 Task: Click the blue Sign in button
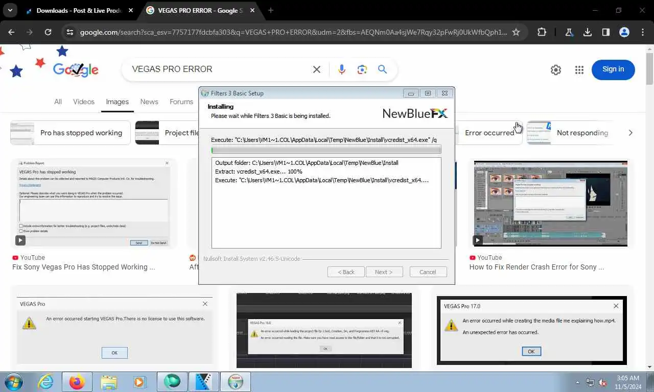(613, 69)
